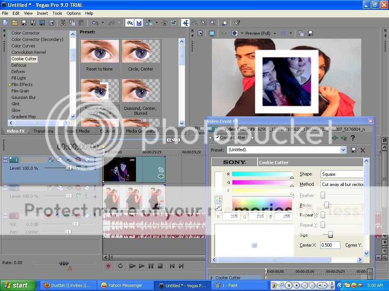The image size is (389, 291).
Task: Open the Method dropdown
Action: [x=342, y=185]
